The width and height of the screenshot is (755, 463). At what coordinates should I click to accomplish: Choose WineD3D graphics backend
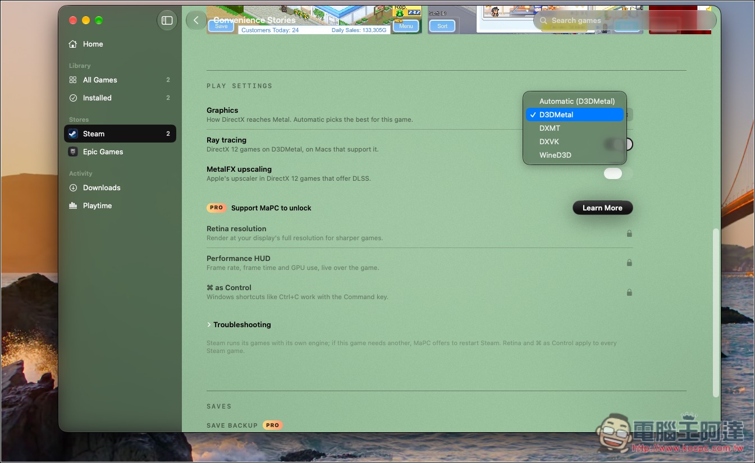575,155
